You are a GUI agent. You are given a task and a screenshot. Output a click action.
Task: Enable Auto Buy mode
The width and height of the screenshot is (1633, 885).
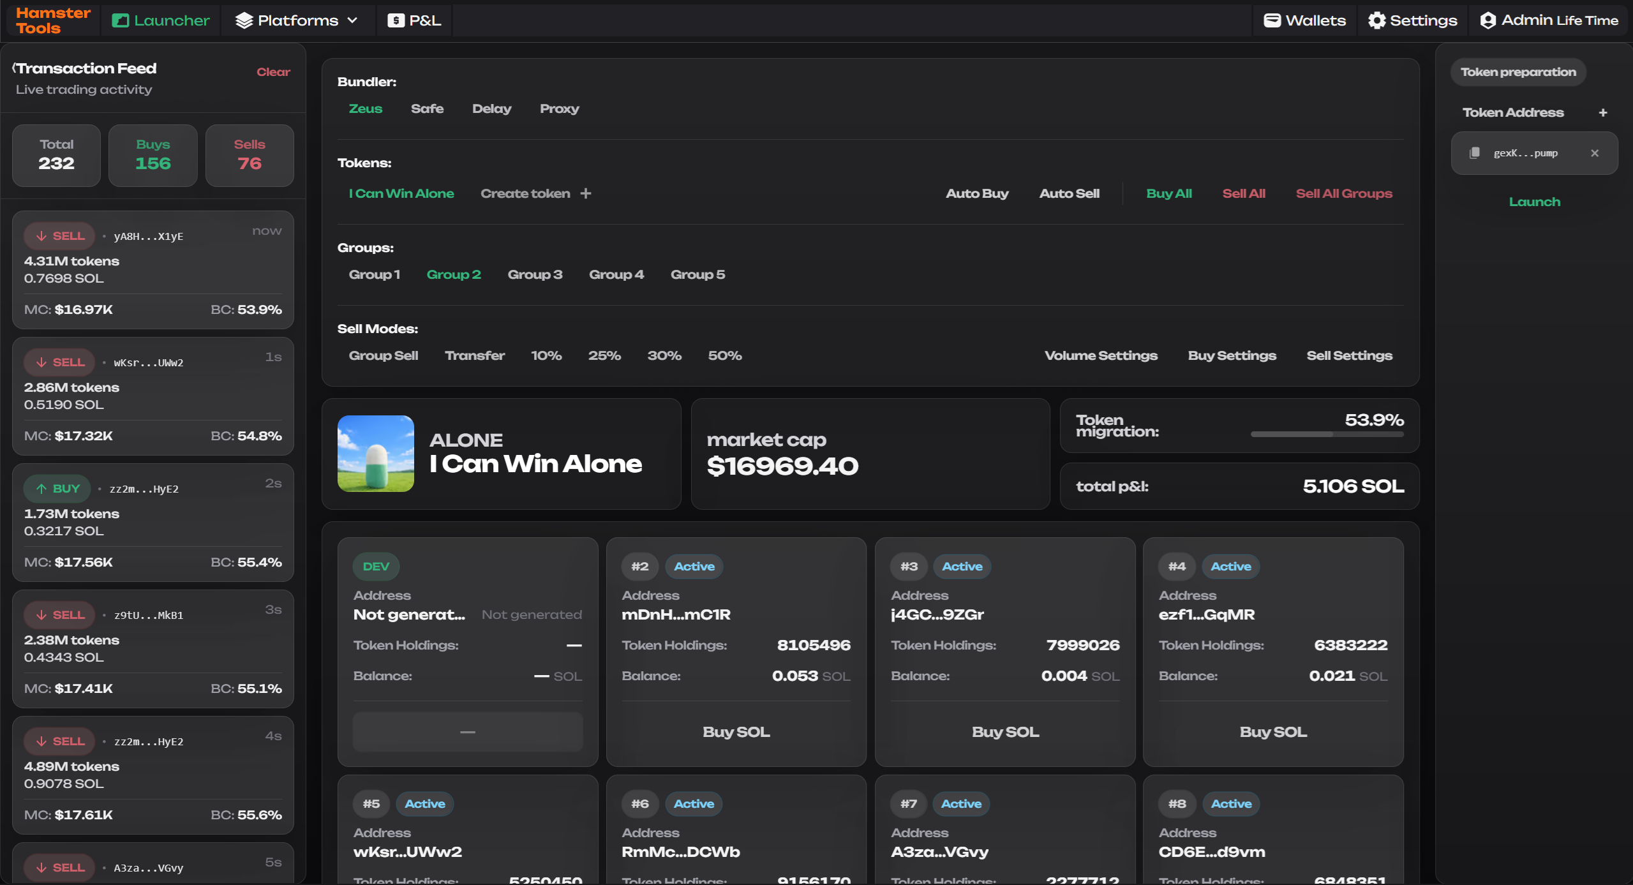[976, 193]
